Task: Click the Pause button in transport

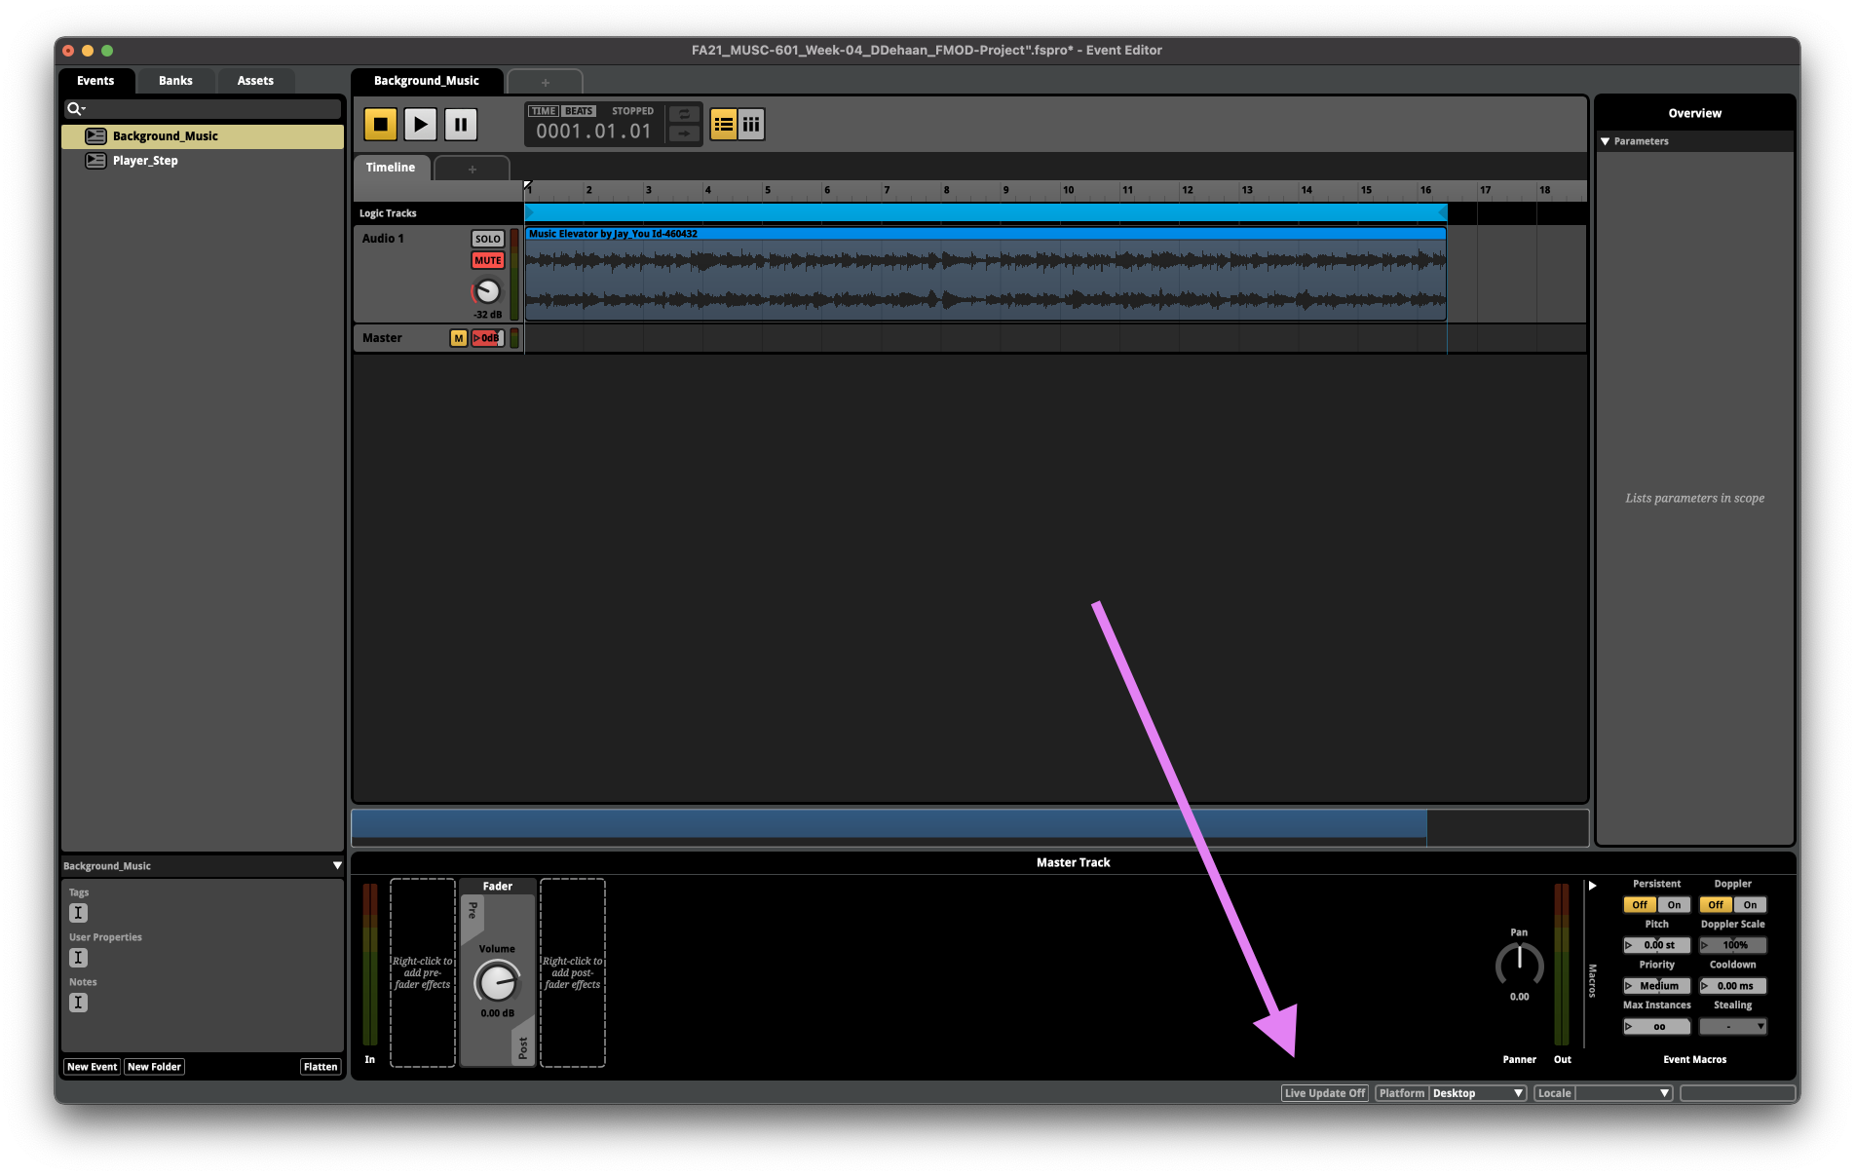Action: 461,125
